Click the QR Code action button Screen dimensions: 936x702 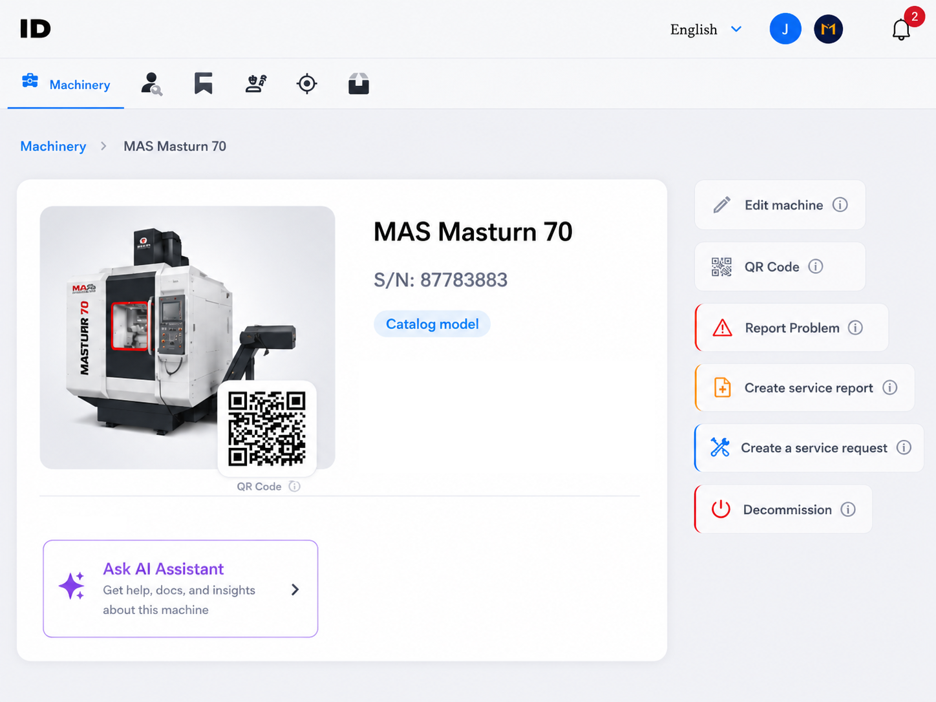coord(780,266)
